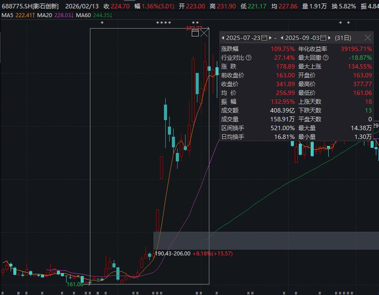
Task: Click the 区间换手 value 521.00%
Action: point(283,128)
